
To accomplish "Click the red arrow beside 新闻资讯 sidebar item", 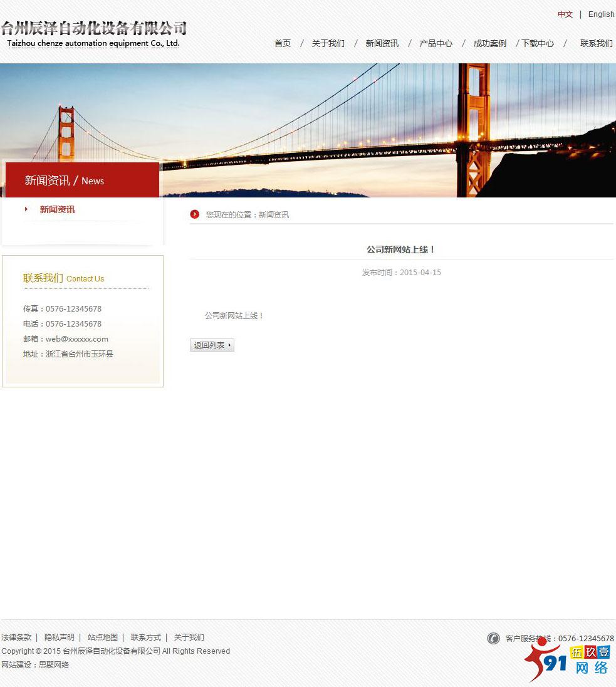I will coord(26,209).
